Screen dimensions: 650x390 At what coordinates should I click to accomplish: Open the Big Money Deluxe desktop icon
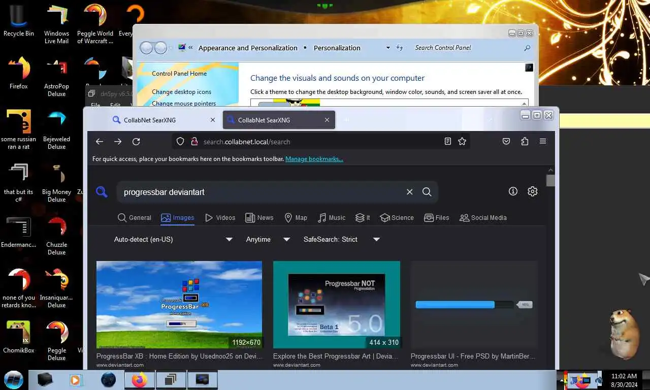56,183
